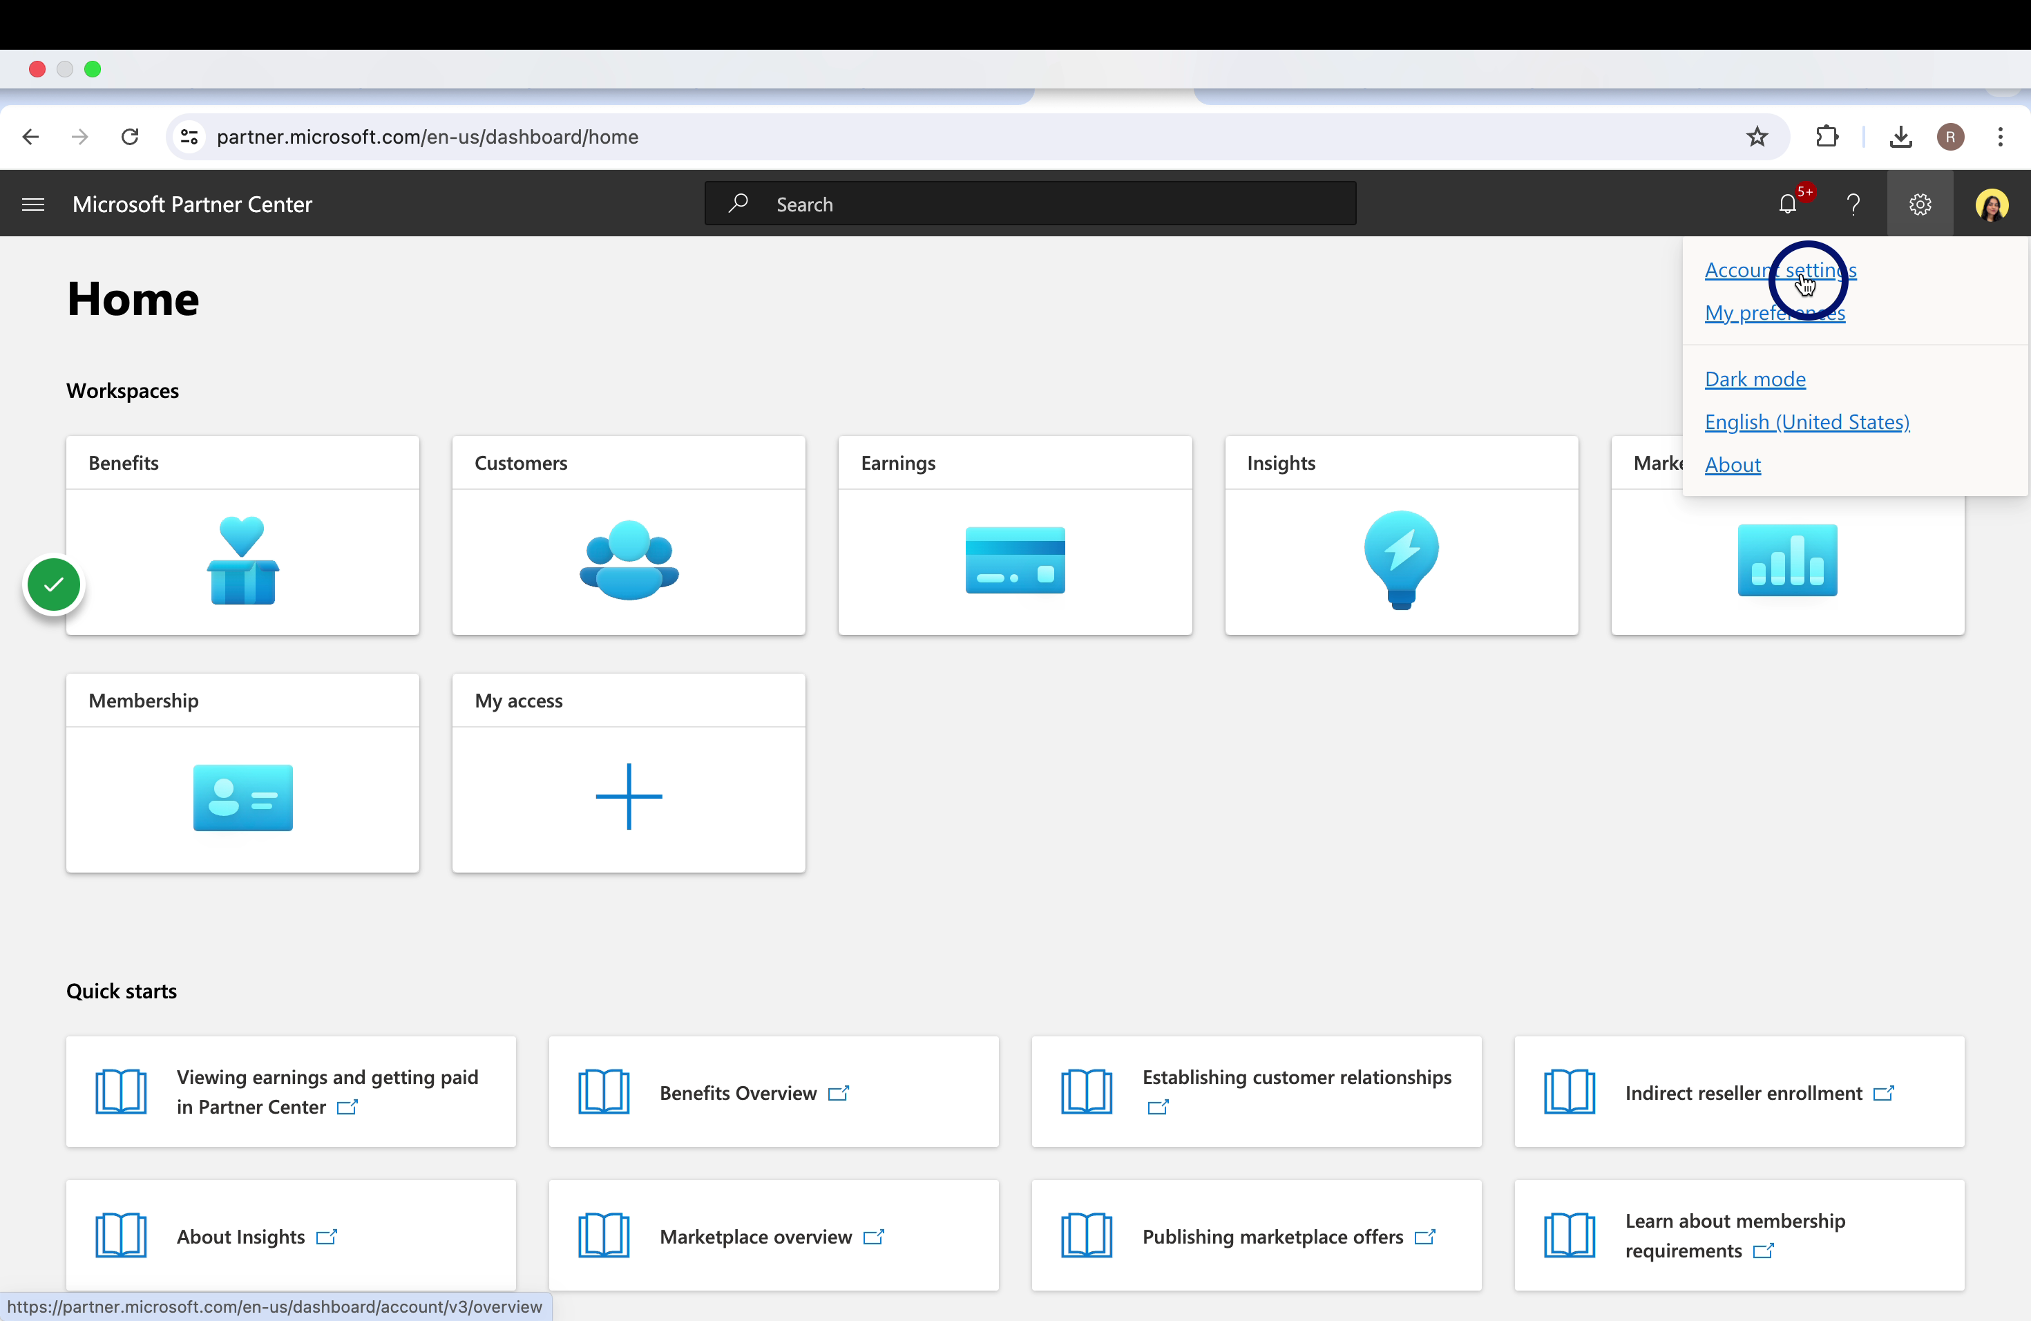Select Account settings menu item
The image size is (2031, 1321).
click(1780, 271)
